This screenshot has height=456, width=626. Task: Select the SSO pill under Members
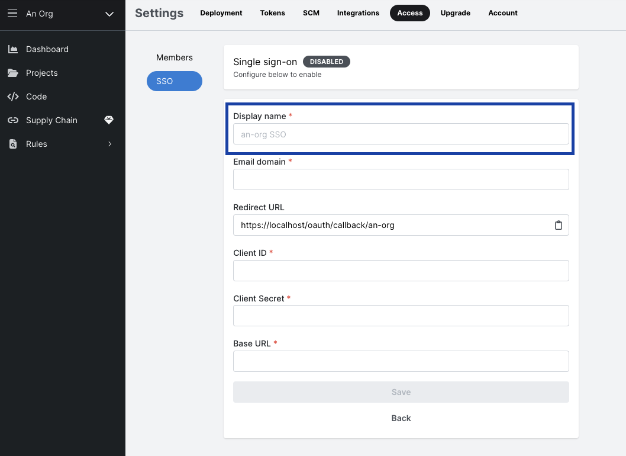(x=174, y=81)
